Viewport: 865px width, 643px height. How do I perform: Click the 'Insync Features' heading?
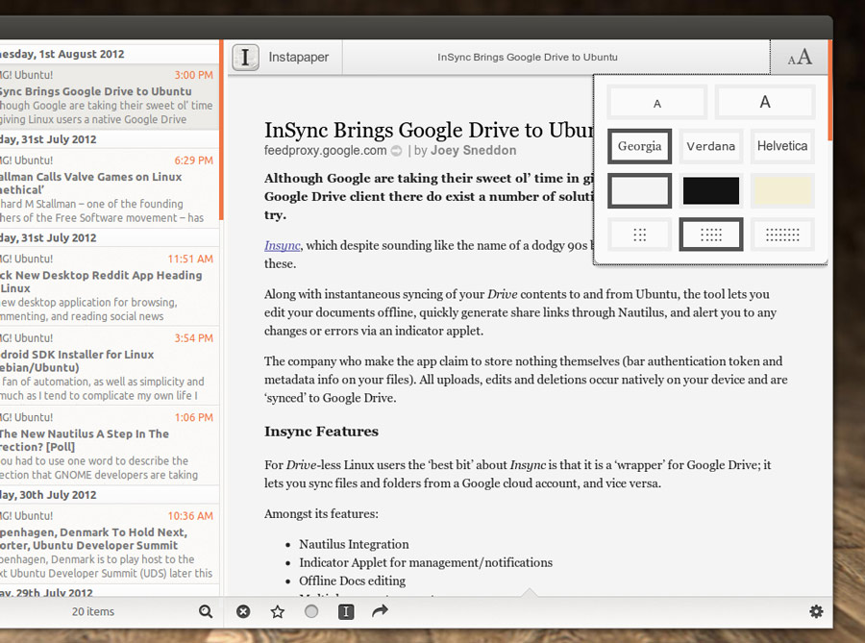pos(321,432)
